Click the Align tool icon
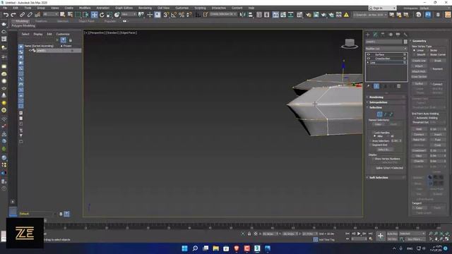Viewport: 452px width, 254px height. coord(250,15)
